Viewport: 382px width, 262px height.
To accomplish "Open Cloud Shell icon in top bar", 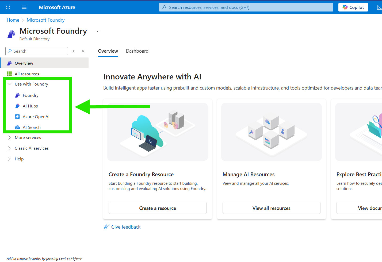I will click(379, 7).
